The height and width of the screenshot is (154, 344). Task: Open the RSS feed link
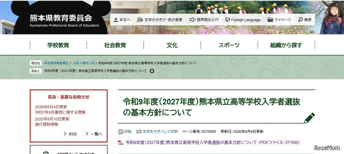coord(73,134)
